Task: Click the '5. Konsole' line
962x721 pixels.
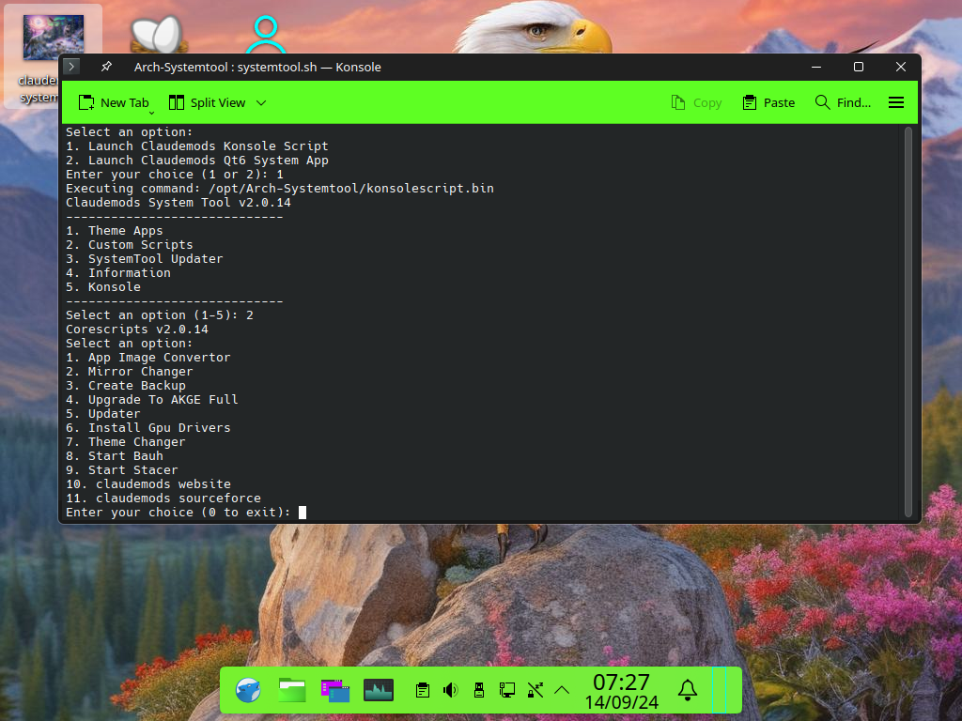Action: tap(103, 287)
